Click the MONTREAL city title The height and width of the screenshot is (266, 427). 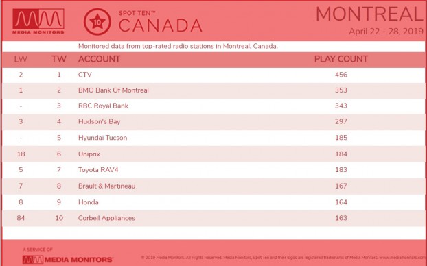tap(370, 14)
